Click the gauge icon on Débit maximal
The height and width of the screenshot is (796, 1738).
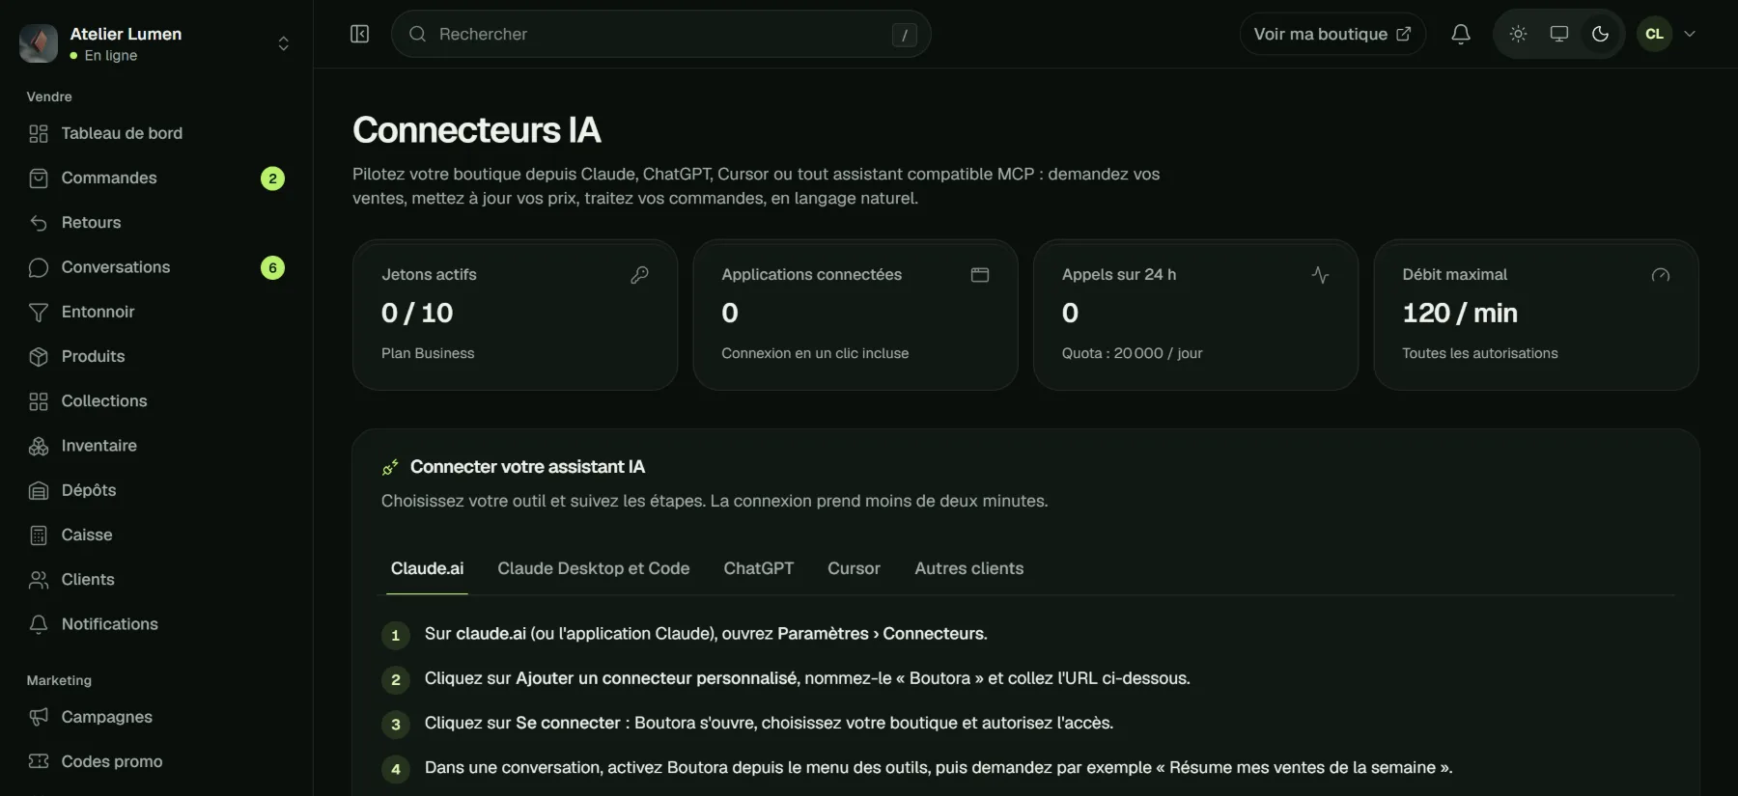coord(1660,275)
